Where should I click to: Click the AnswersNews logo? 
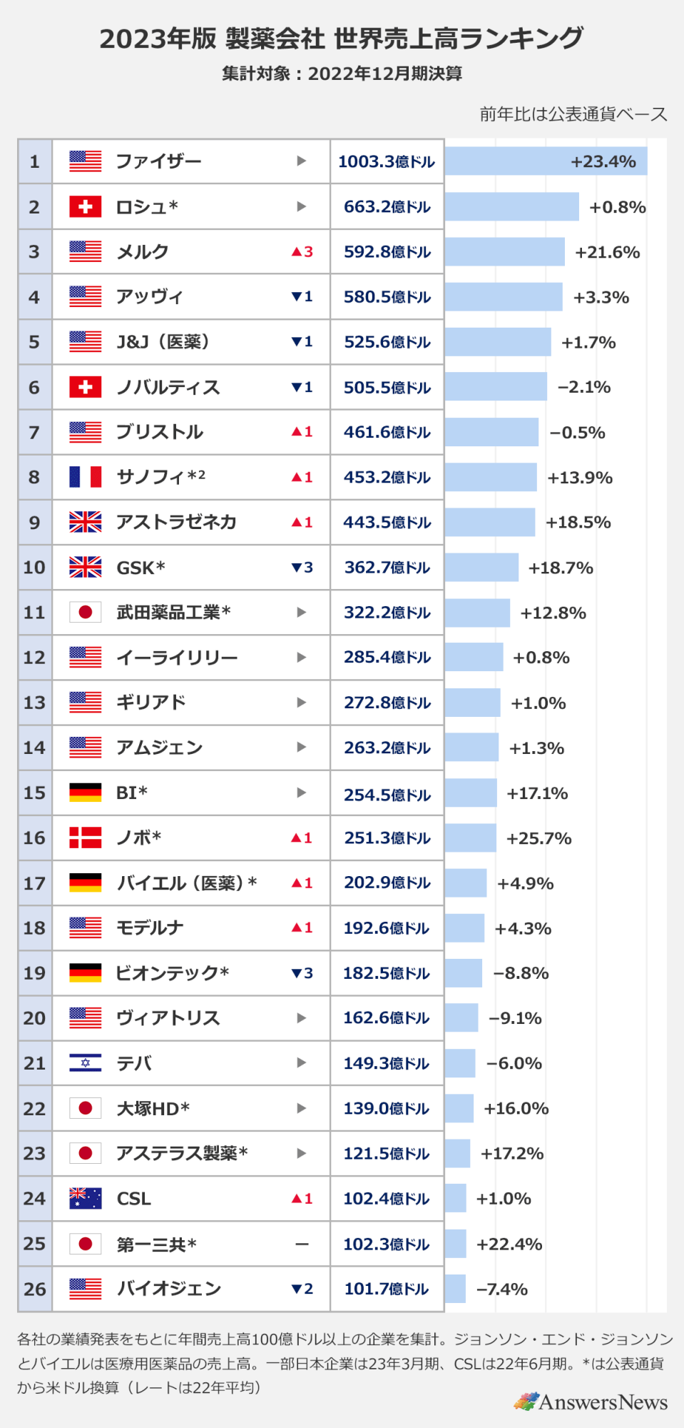tap(591, 1402)
